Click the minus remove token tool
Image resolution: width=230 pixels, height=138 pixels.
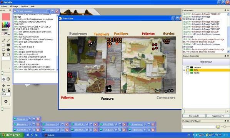click(x=8, y=85)
